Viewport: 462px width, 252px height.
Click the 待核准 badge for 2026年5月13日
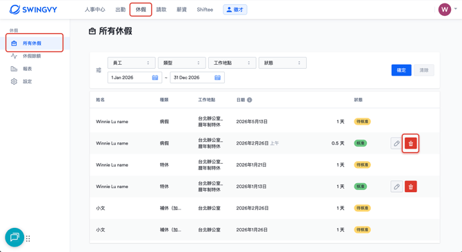point(362,122)
